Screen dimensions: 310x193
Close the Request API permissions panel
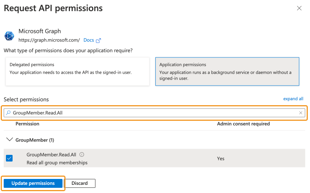[299, 8]
